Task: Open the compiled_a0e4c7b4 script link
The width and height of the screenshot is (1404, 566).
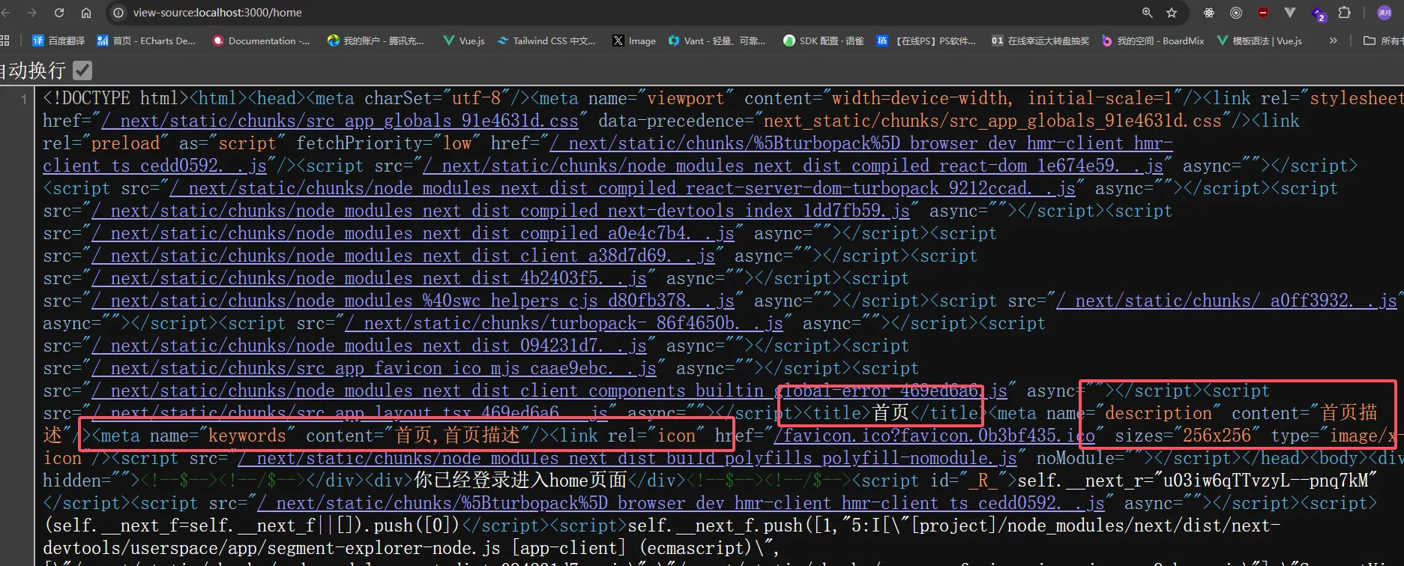Action: (x=413, y=233)
